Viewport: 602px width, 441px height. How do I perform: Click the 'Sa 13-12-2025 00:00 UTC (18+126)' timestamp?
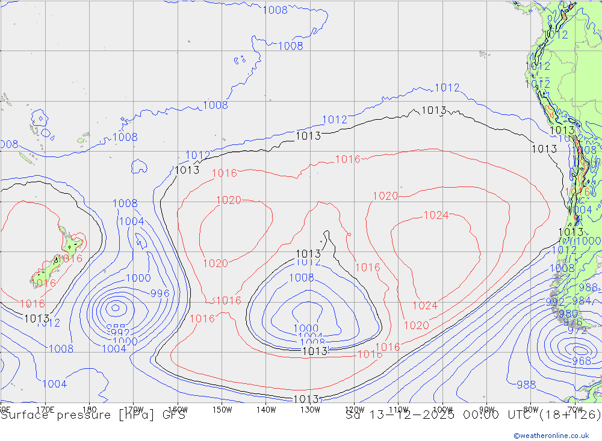pos(473,415)
